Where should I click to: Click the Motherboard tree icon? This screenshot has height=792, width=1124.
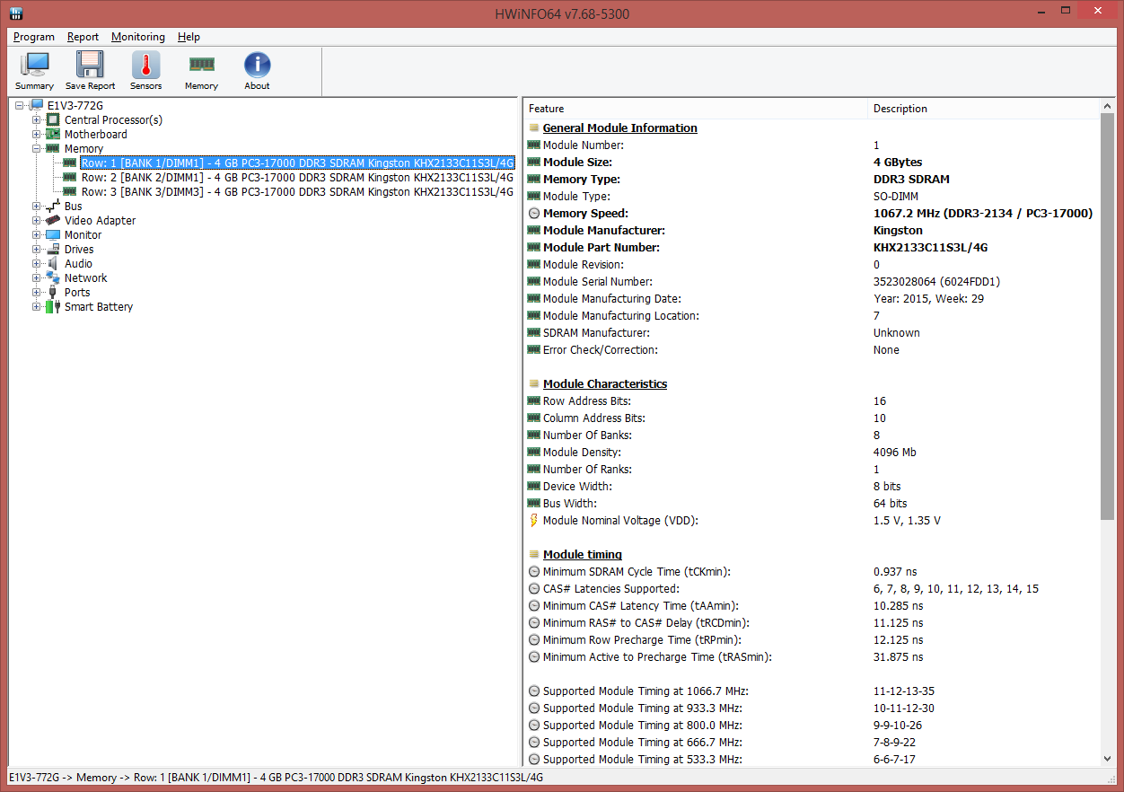pos(54,134)
